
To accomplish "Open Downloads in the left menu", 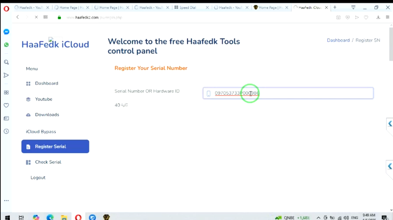I will (x=47, y=115).
